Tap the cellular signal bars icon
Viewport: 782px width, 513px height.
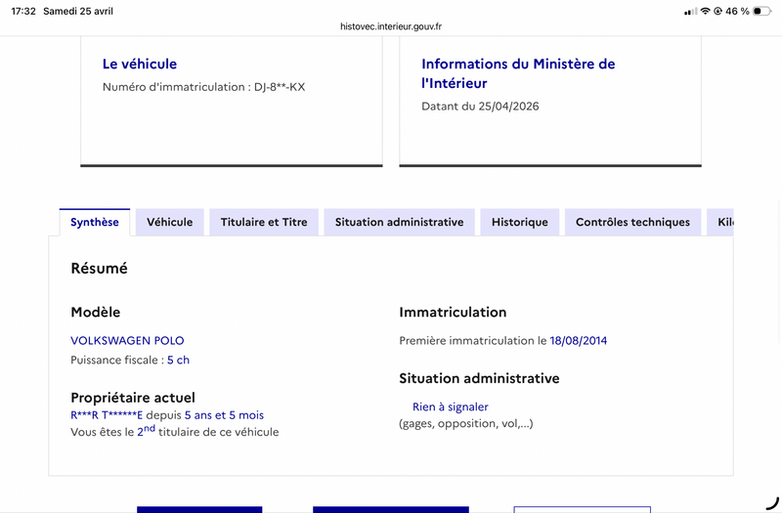coord(690,11)
